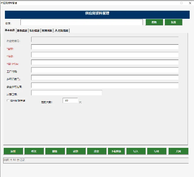
Task: Open the 联系信息 tab
Action: tap(22, 30)
